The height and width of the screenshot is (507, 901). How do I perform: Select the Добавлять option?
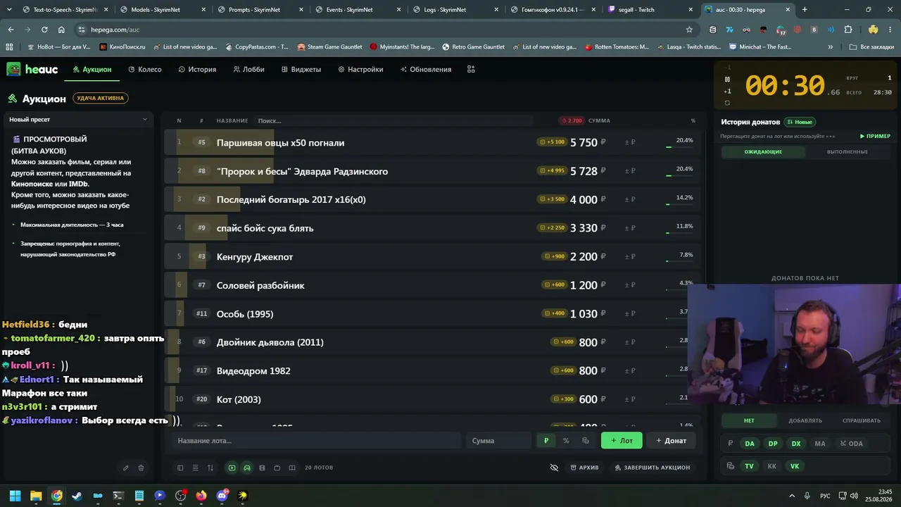[x=805, y=420]
